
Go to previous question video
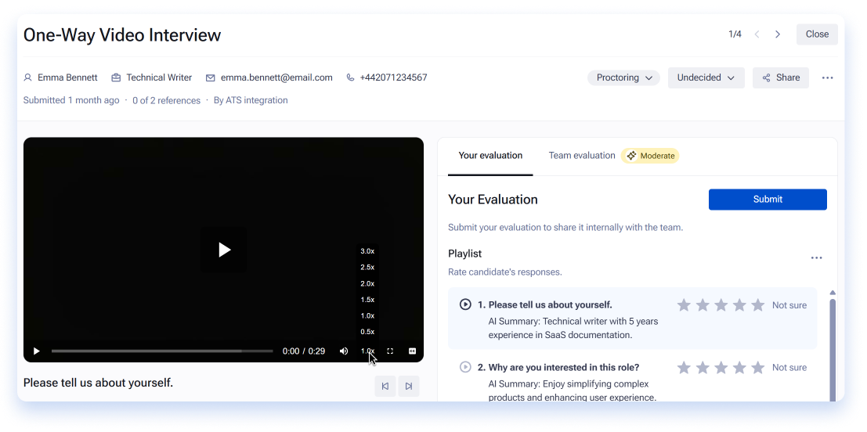(385, 386)
